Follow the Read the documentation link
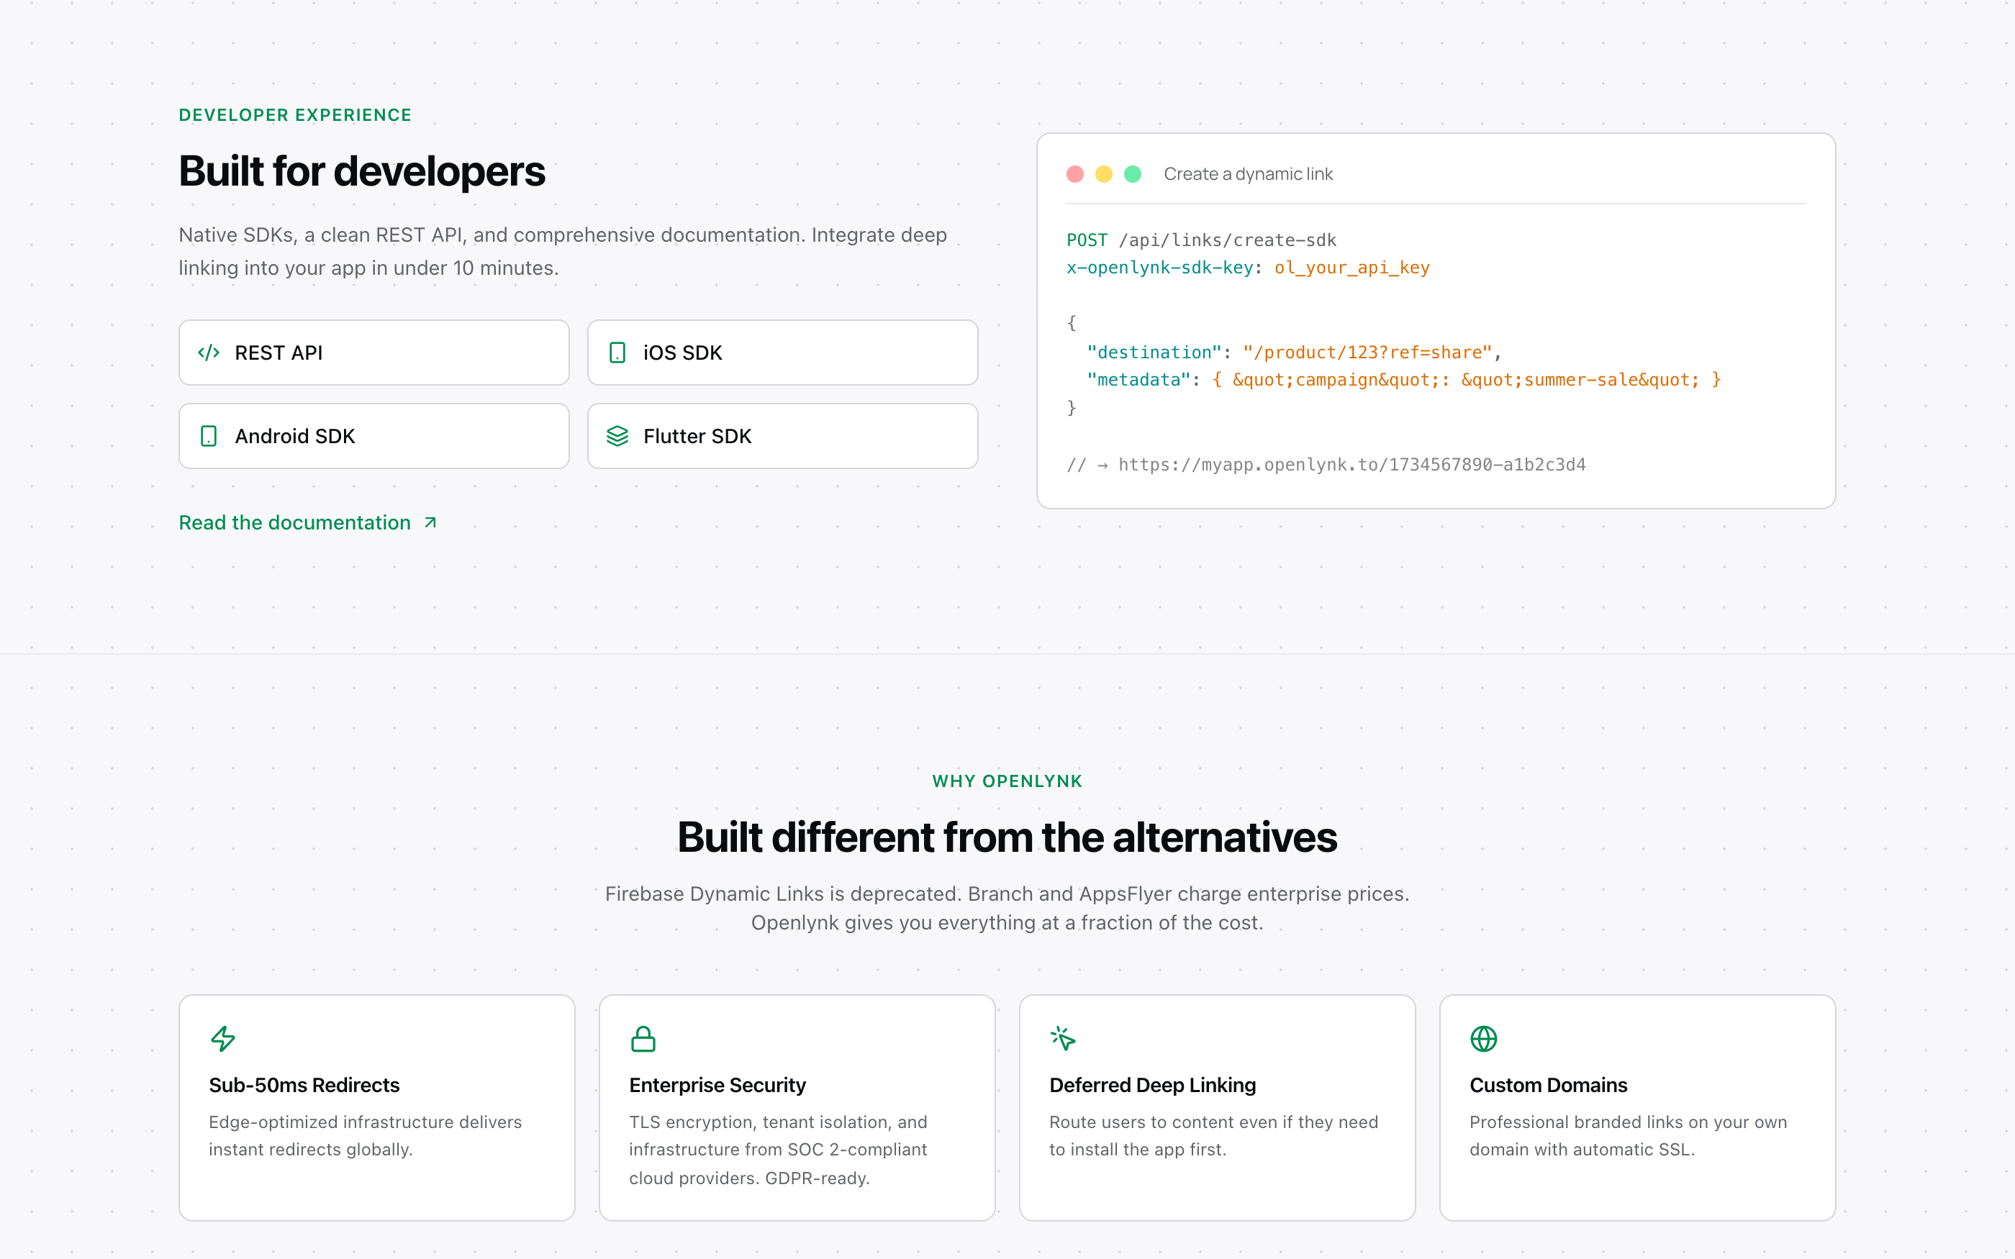Screen dimensions: 2015x1259 pos(307,523)
